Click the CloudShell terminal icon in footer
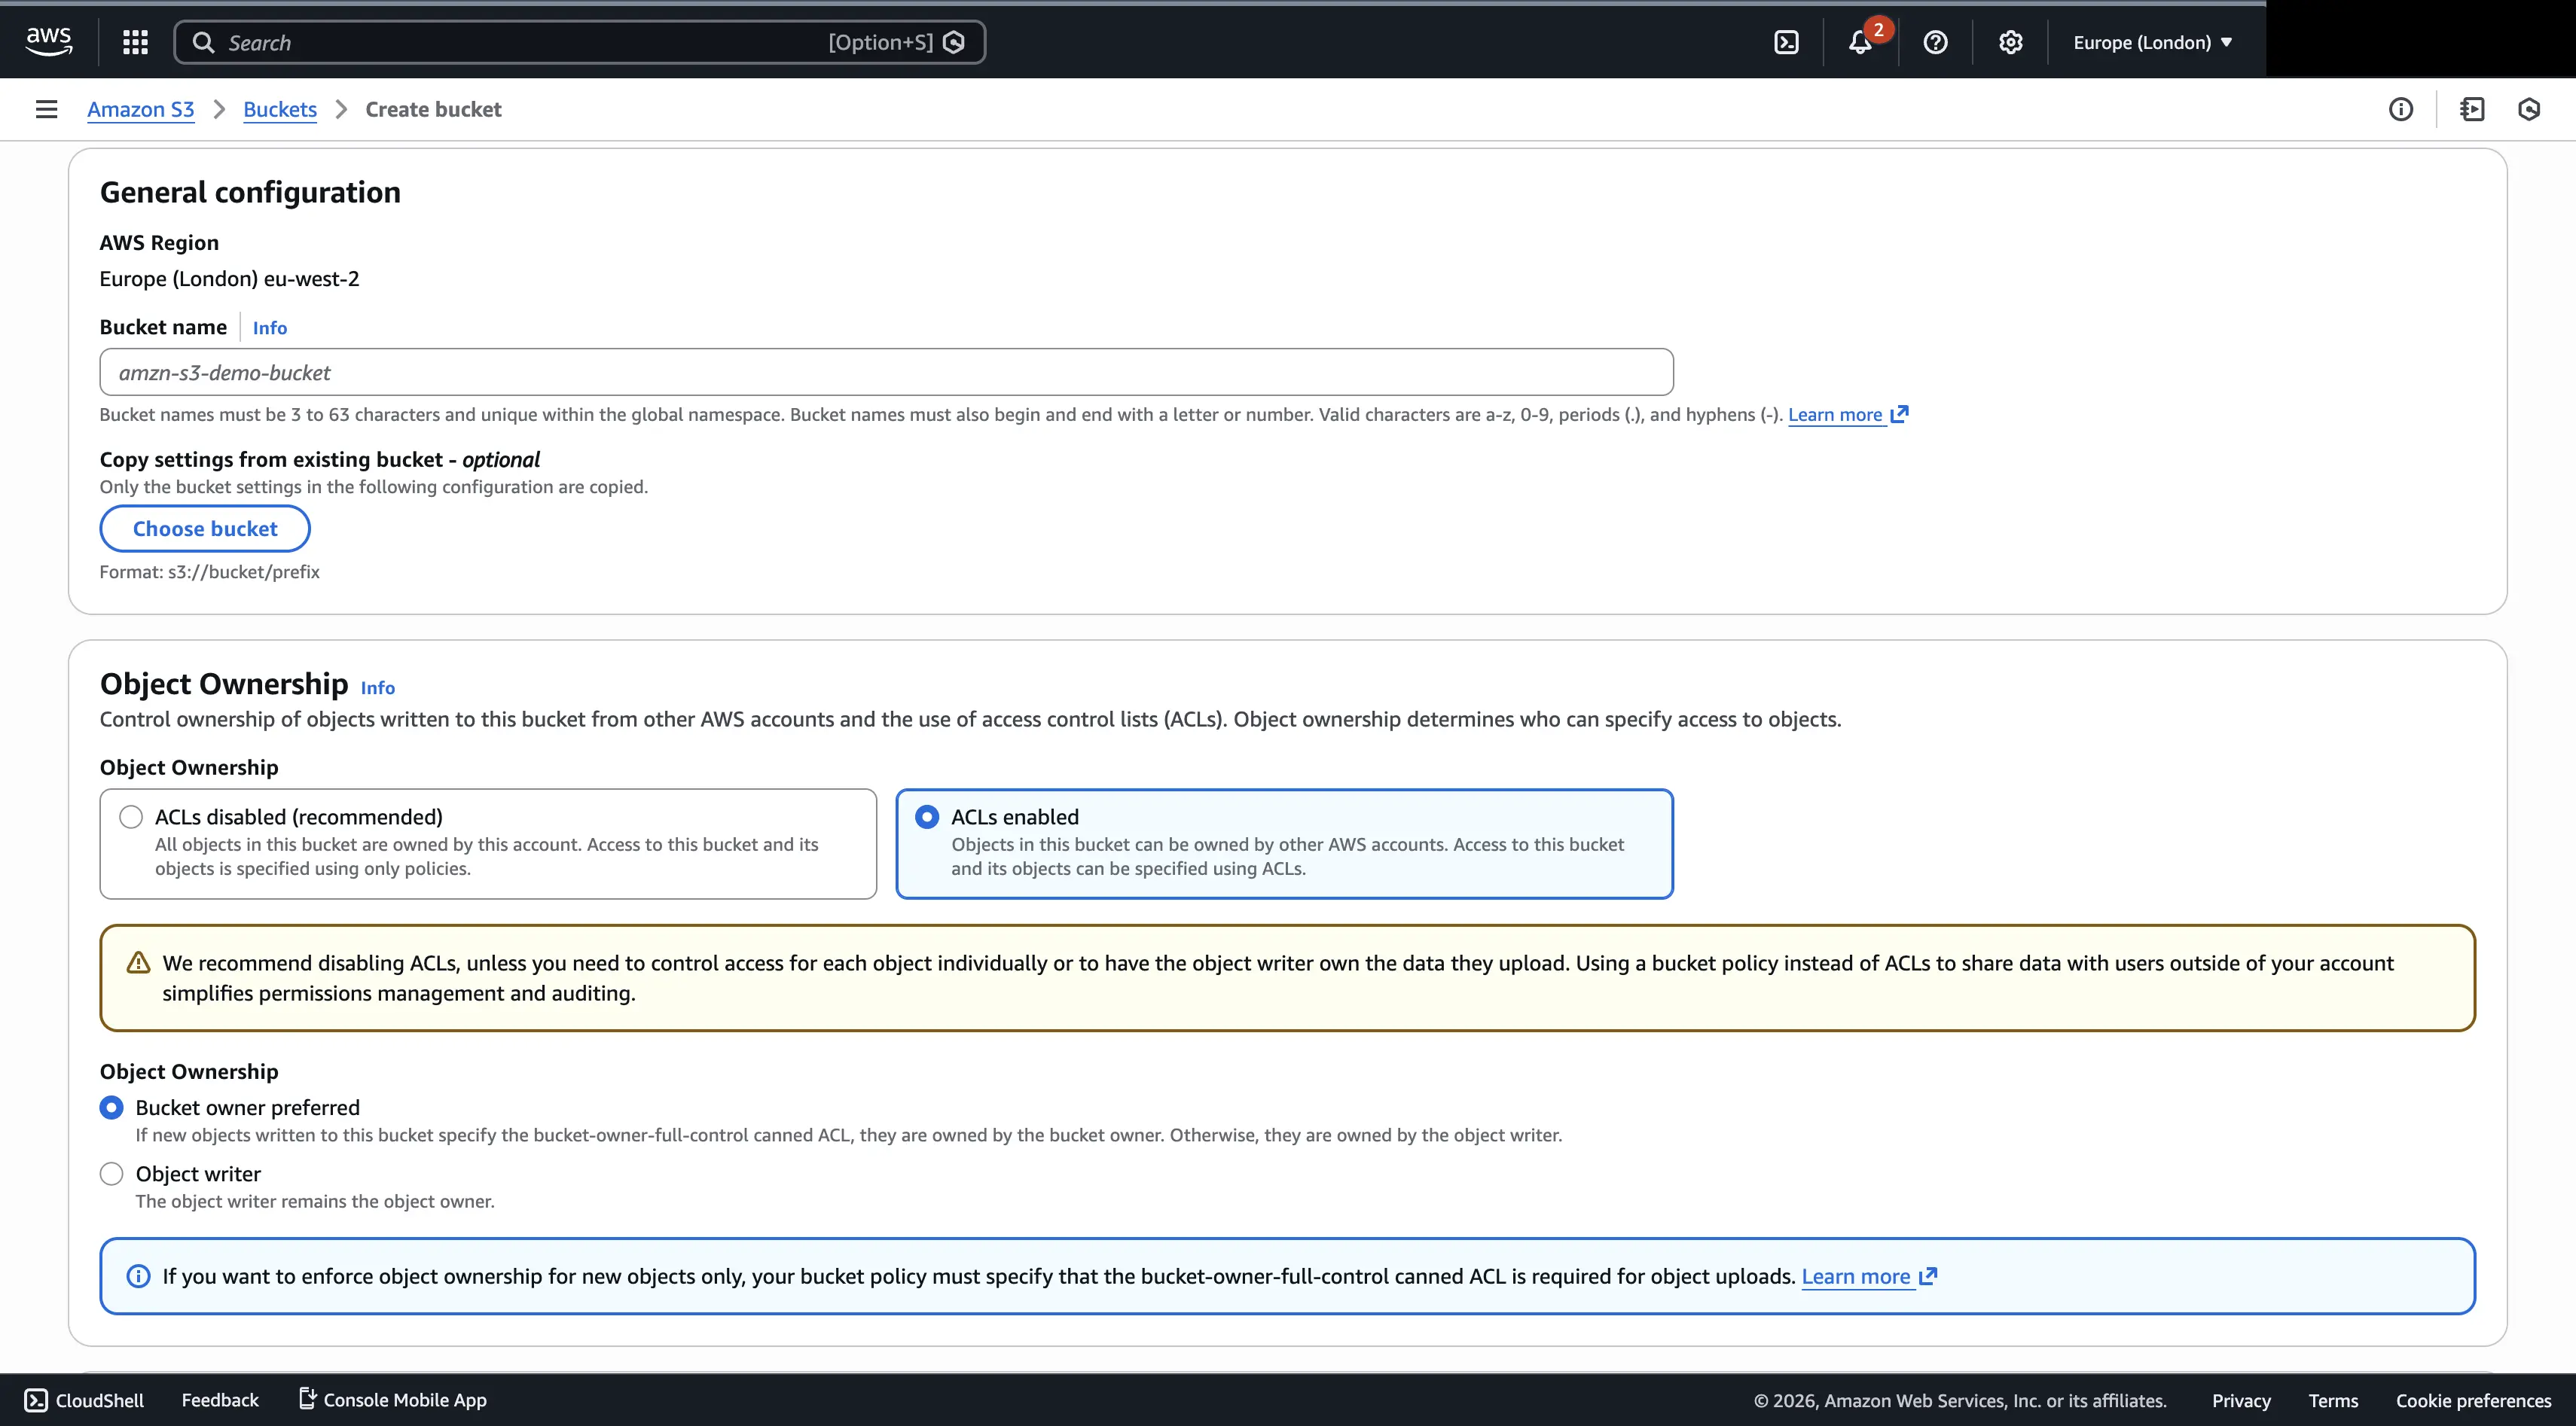The height and width of the screenshot is (1426, 2576). click(x=36, y=1400)
